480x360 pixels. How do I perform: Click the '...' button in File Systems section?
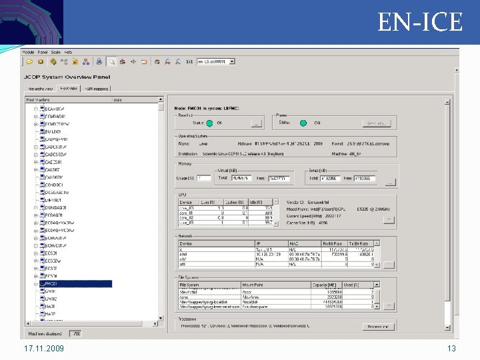389,306
